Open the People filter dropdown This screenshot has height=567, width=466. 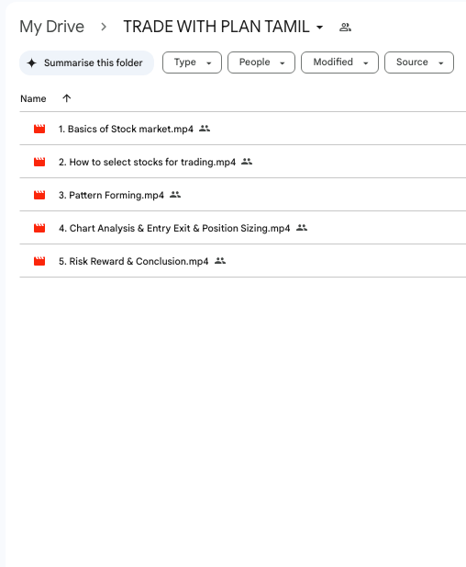click(261, 62)
